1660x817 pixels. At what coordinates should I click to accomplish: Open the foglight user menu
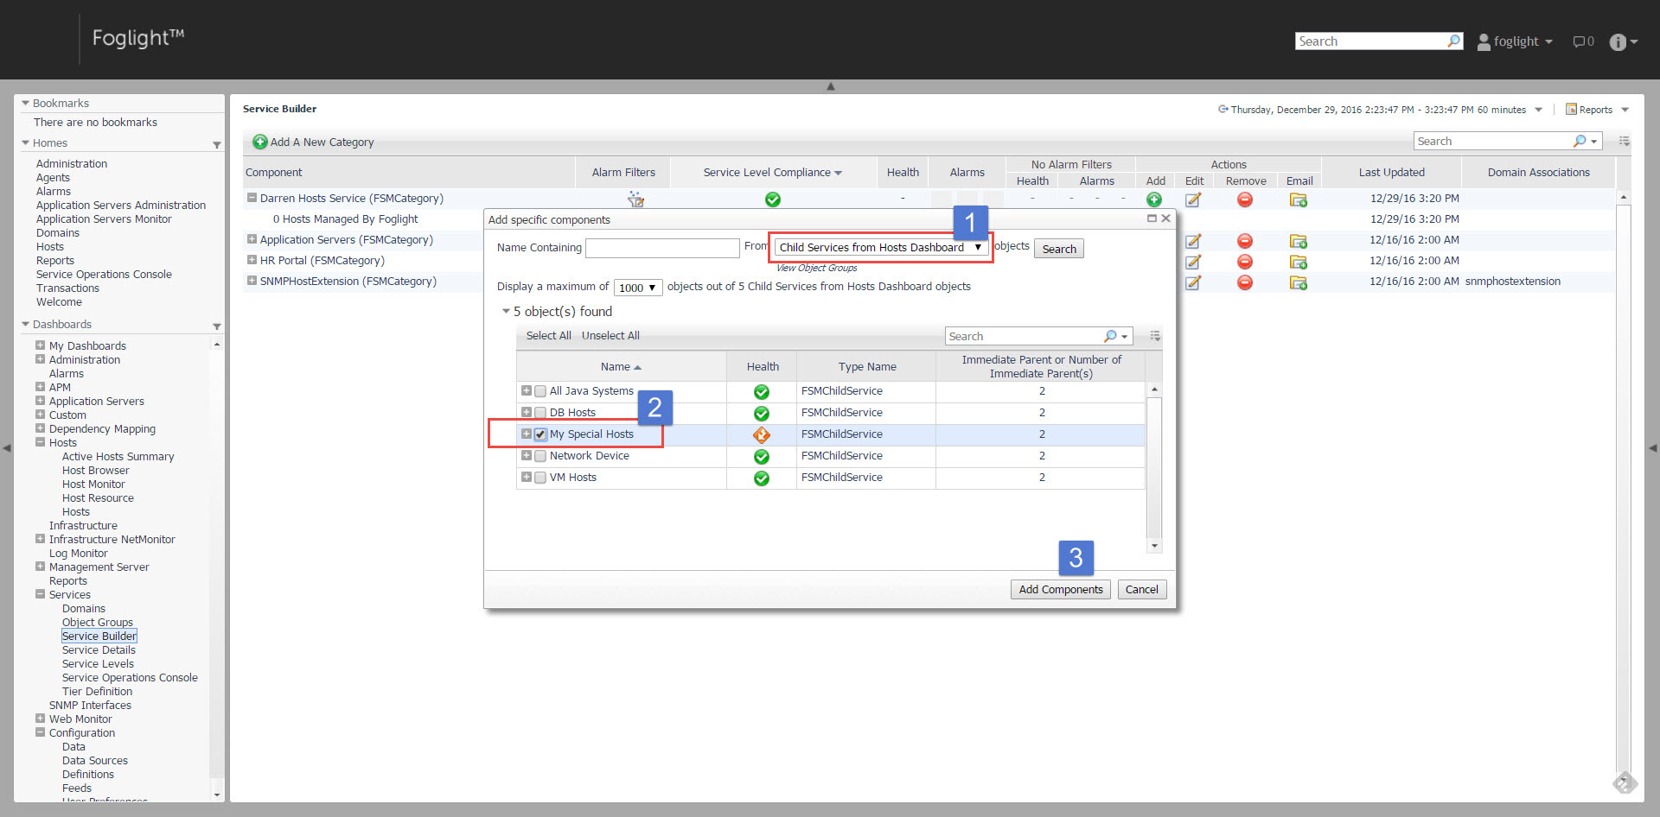(1516, 41)
